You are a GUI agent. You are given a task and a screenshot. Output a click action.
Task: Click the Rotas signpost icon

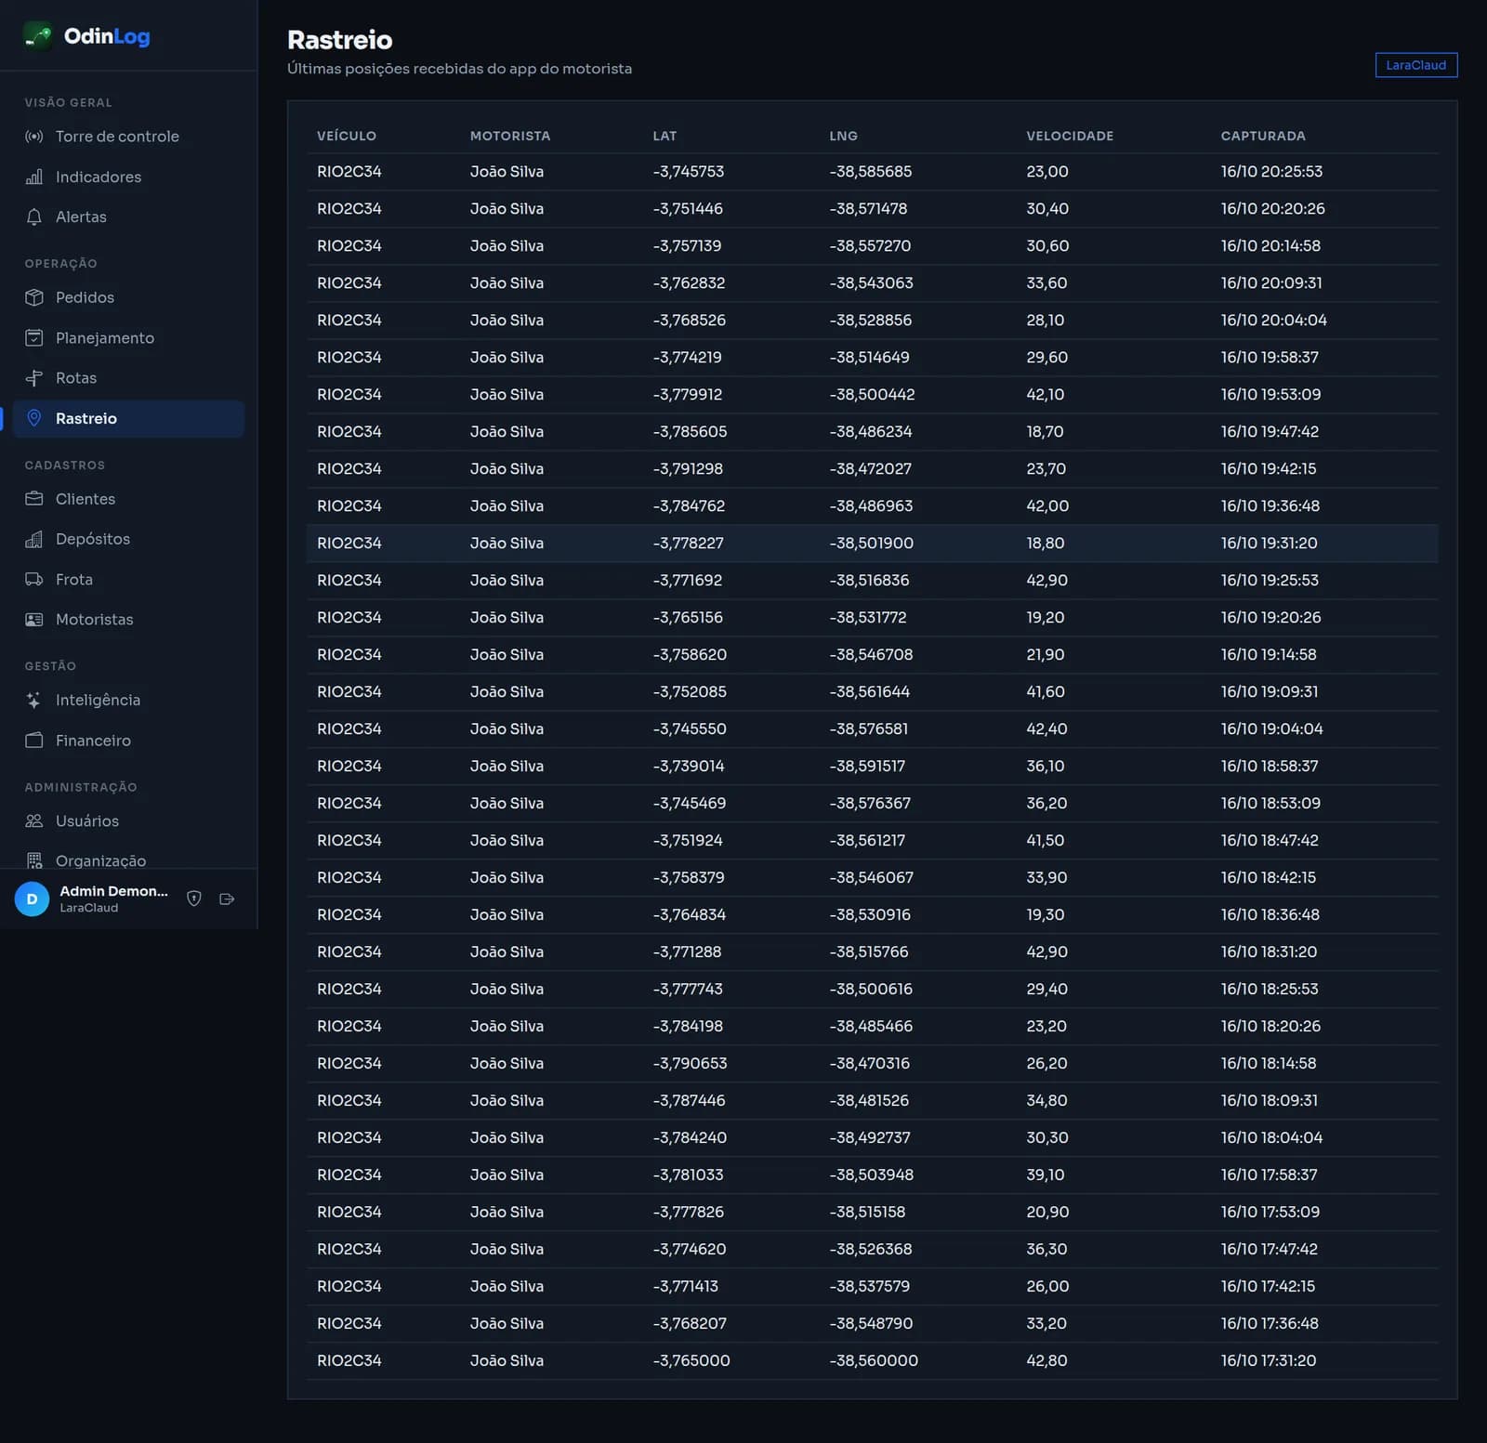coord(34,378)
